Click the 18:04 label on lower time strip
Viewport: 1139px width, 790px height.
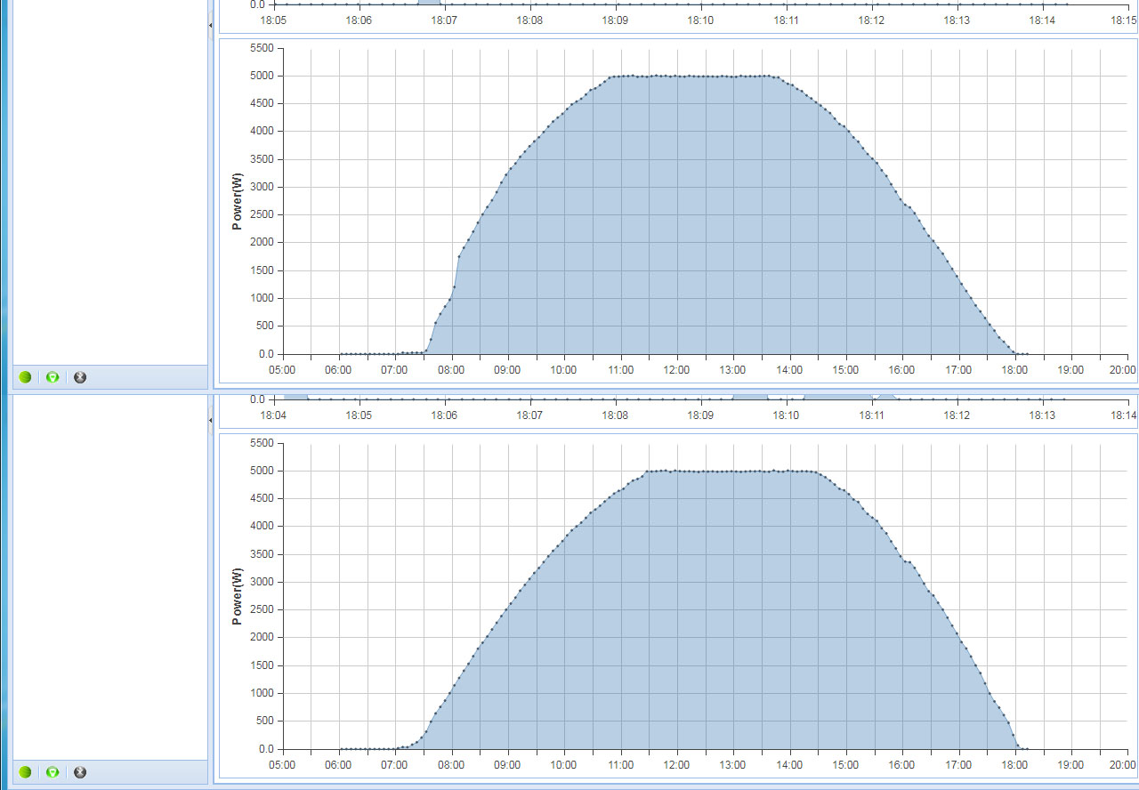coord(273,415)
